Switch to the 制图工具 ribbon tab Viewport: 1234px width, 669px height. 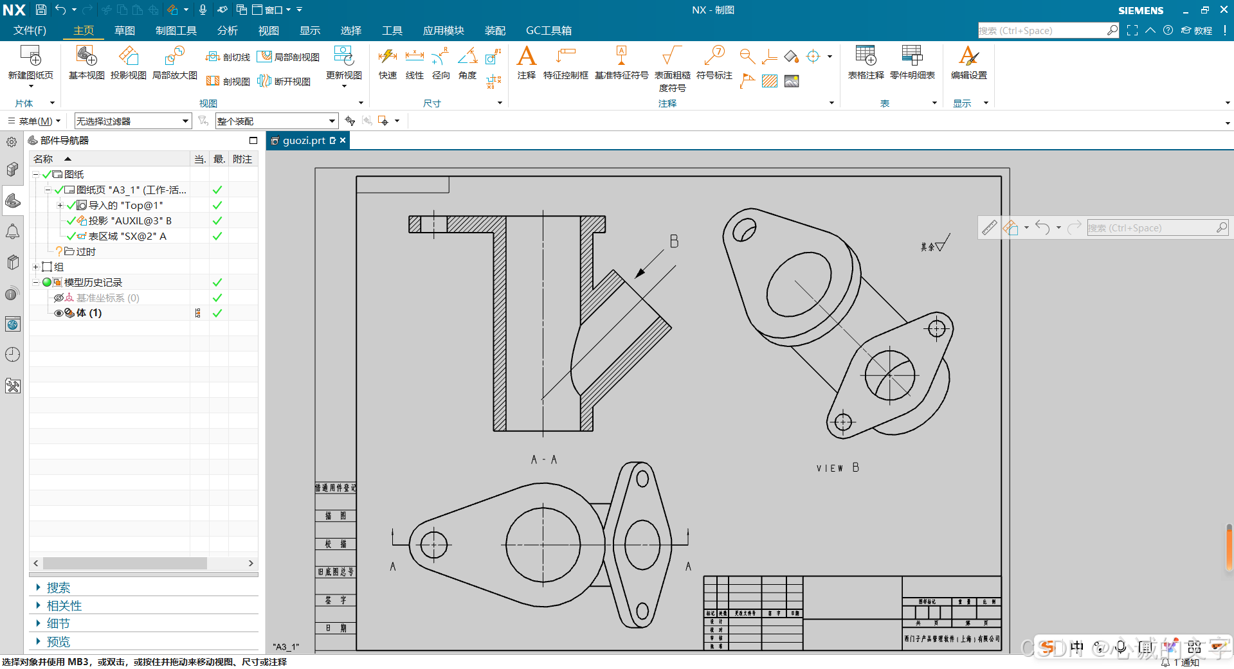click(176, 30)
